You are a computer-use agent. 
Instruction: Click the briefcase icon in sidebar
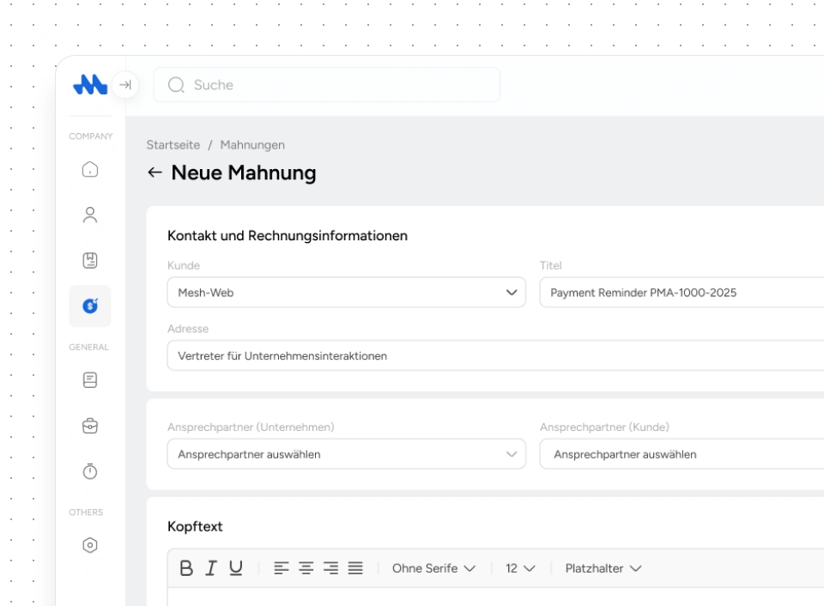coord(90,425)
